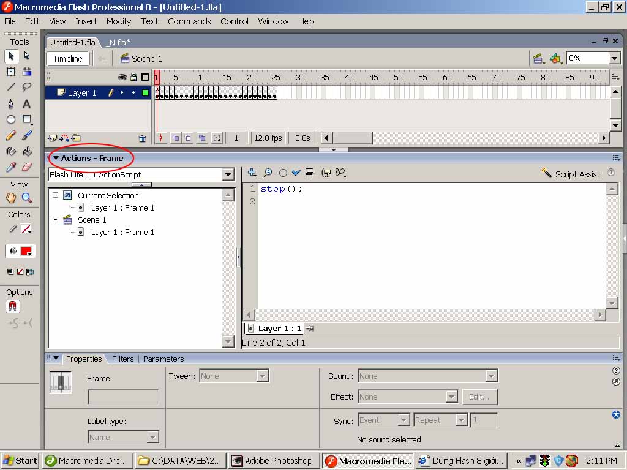Toggle Lock All Layers padlock header
The width and height of the screenshot is (627, 470).
(133, 77)
